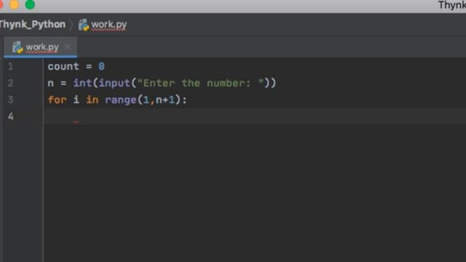Click the green maximize window button
466x262 pixels.
[30, 4]
